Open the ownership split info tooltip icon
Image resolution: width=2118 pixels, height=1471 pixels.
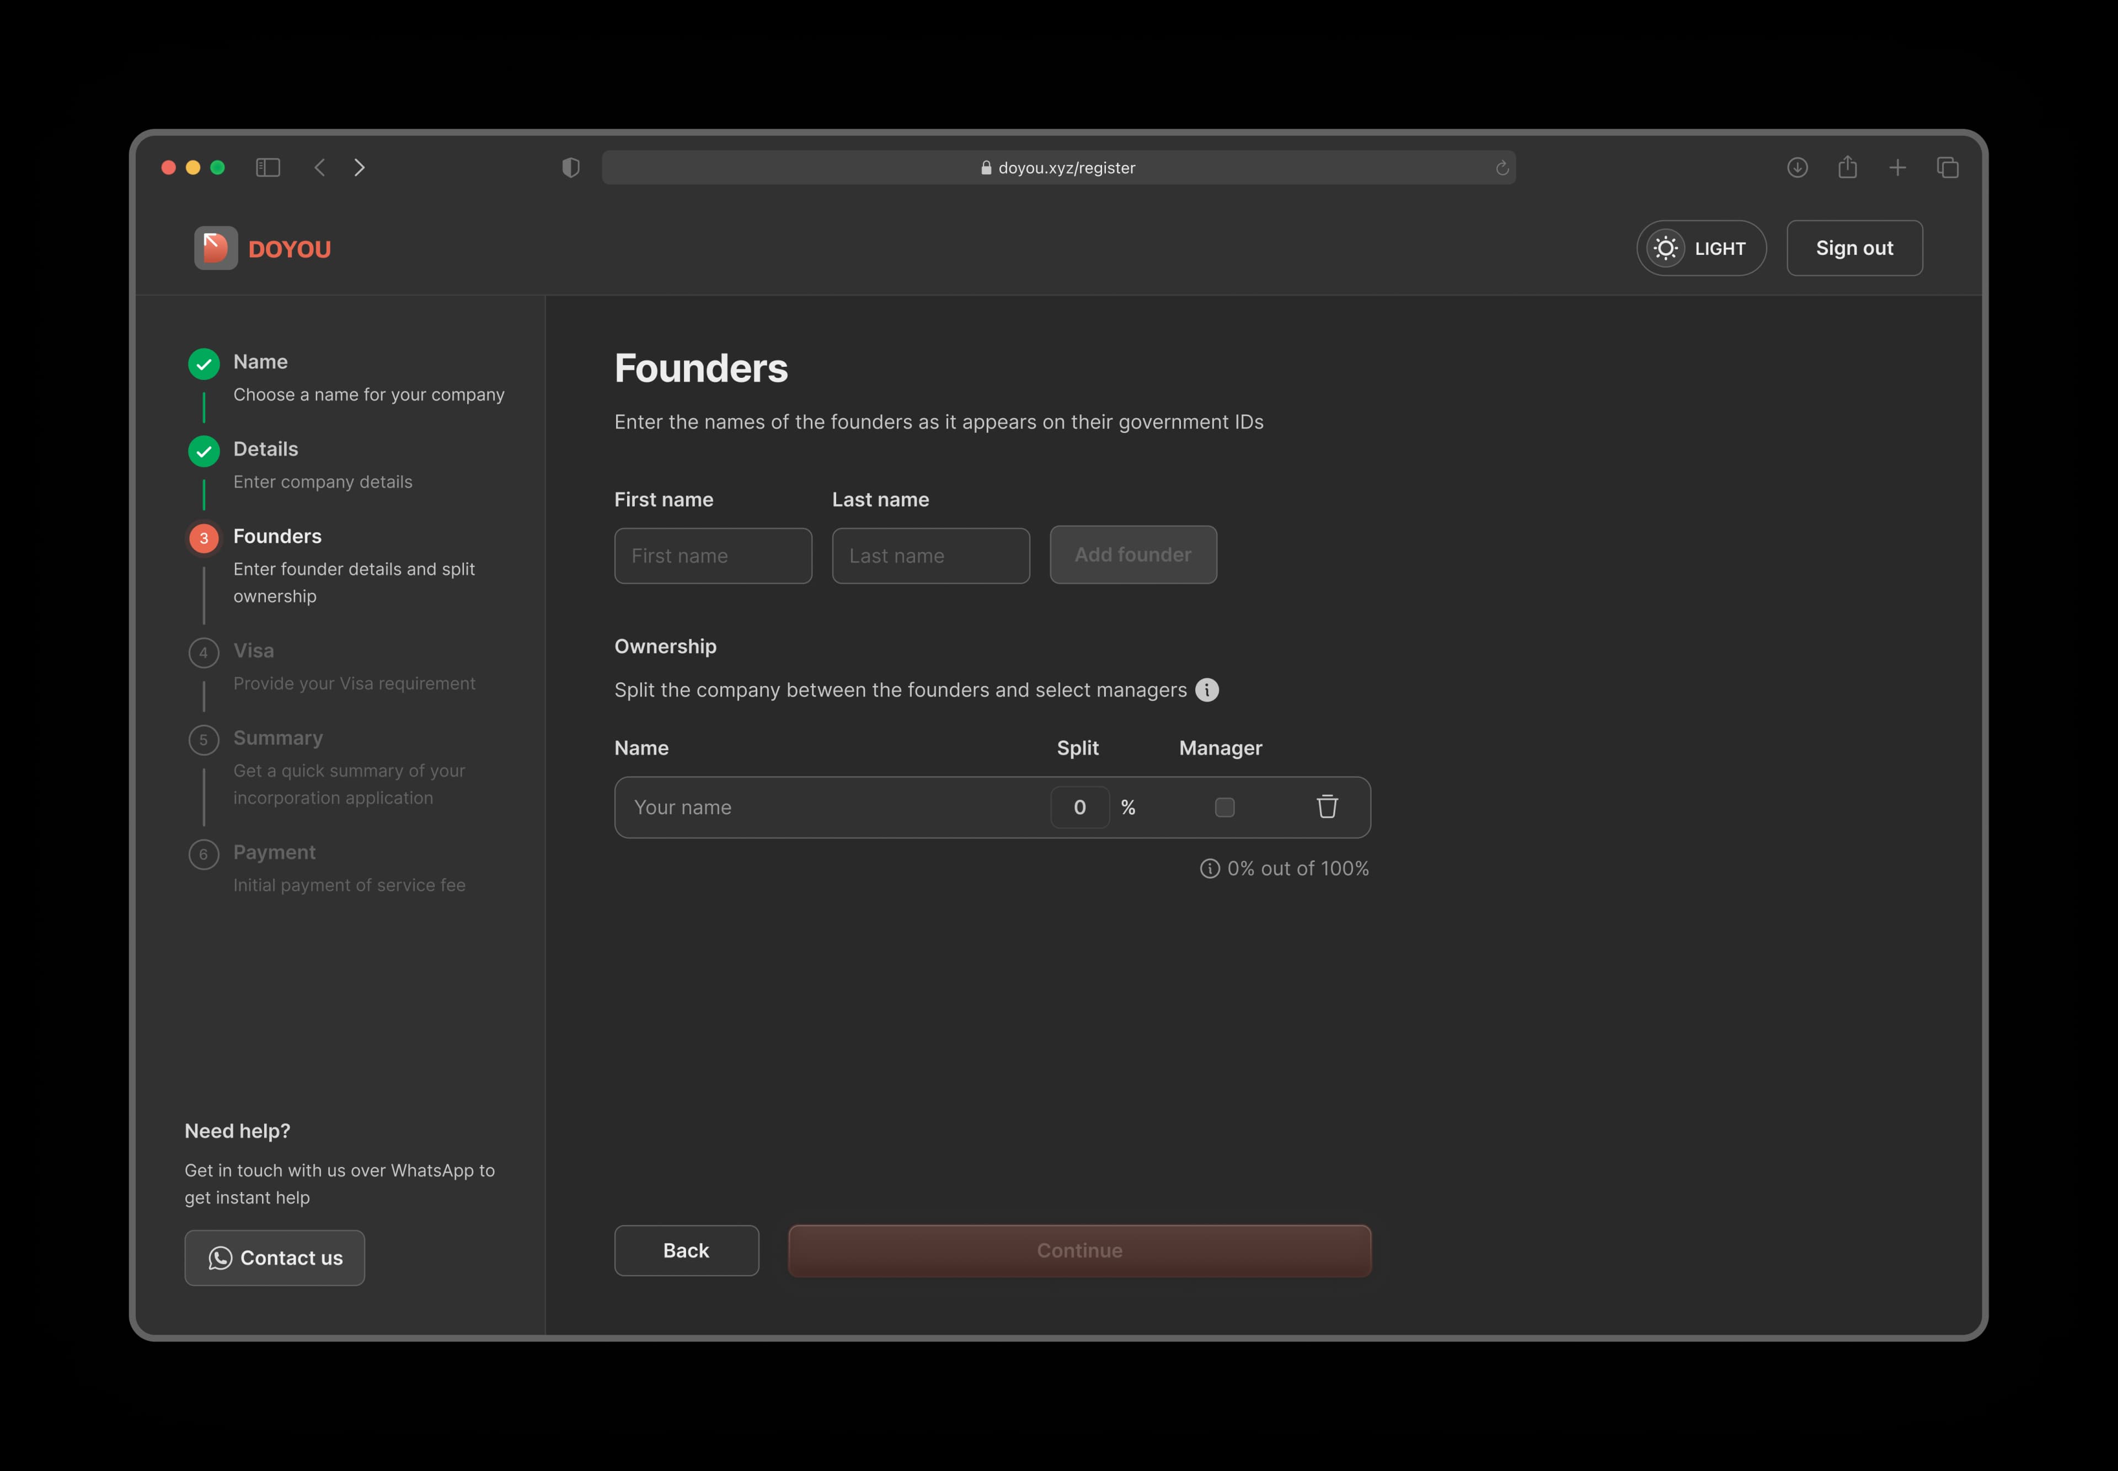click(x=1207, y=689)
